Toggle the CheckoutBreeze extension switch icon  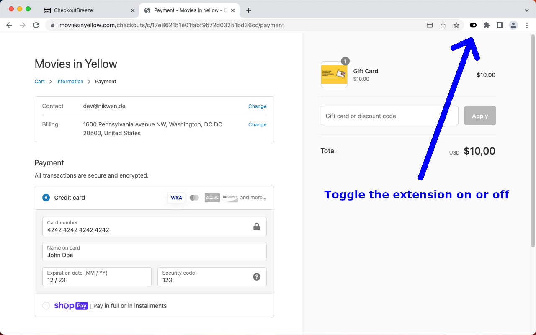tap(473, 25)
